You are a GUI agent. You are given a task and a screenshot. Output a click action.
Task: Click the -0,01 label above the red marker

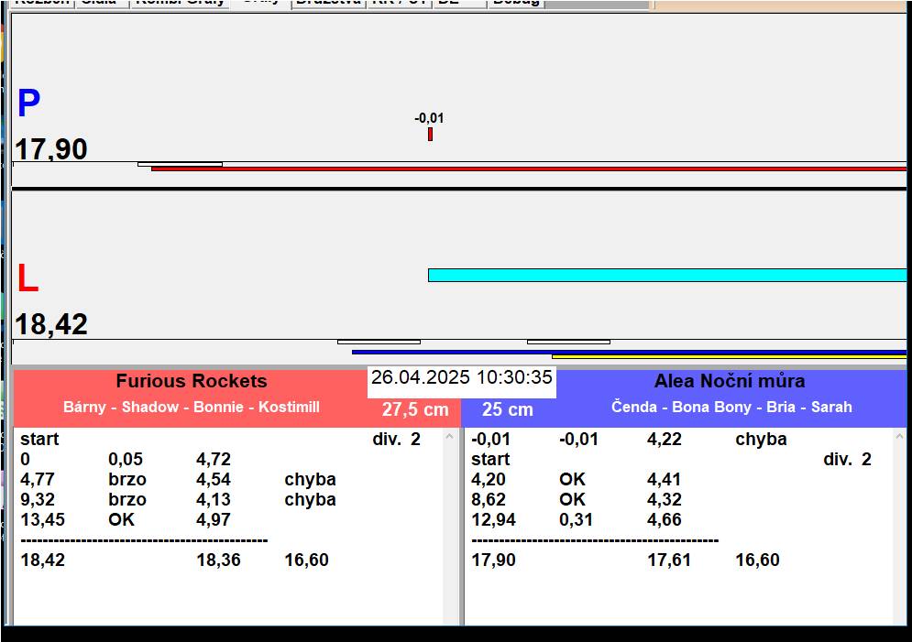click(x=429, y=118)
